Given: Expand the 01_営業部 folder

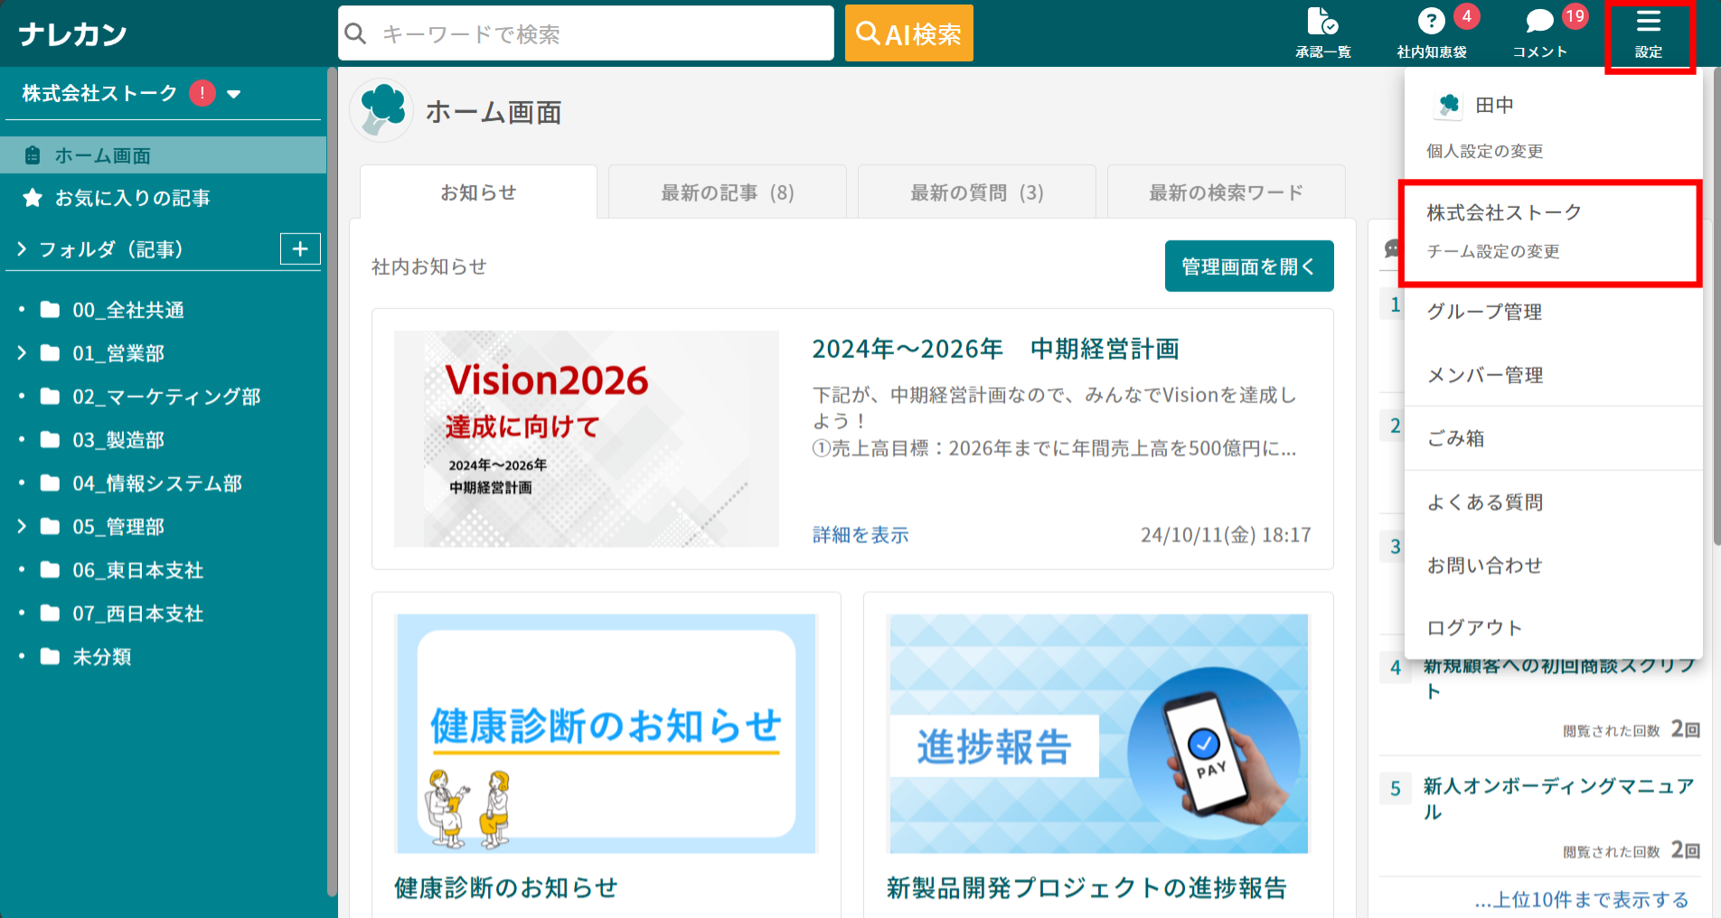Looking at the screenshot, I should 22,353.
